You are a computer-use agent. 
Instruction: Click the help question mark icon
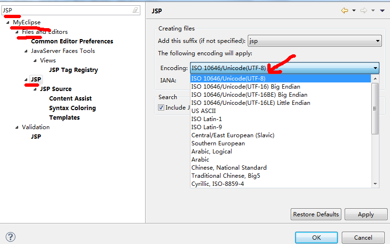11,237
